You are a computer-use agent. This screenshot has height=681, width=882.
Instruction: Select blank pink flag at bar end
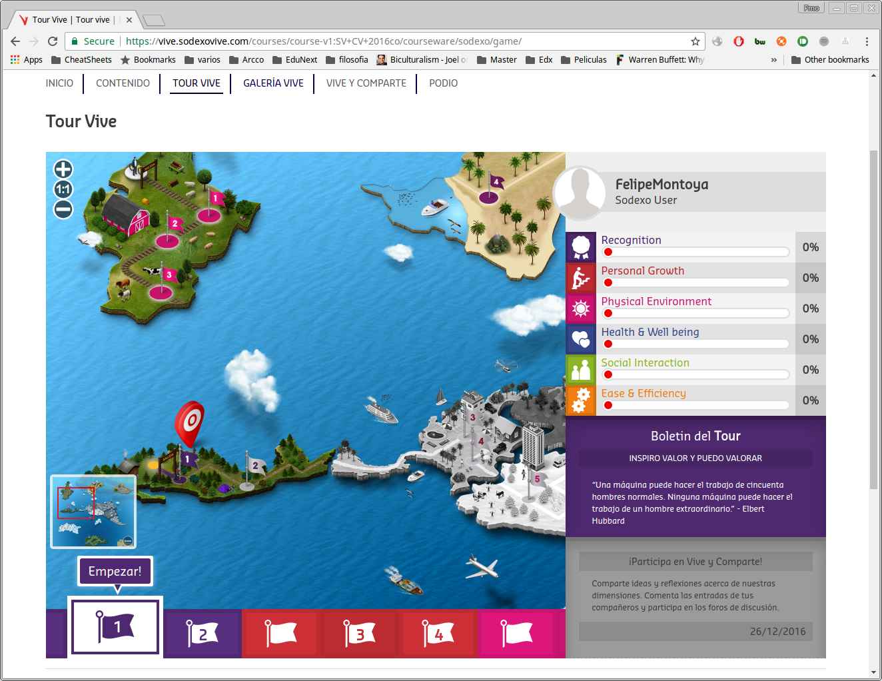[x=517, y=634]
